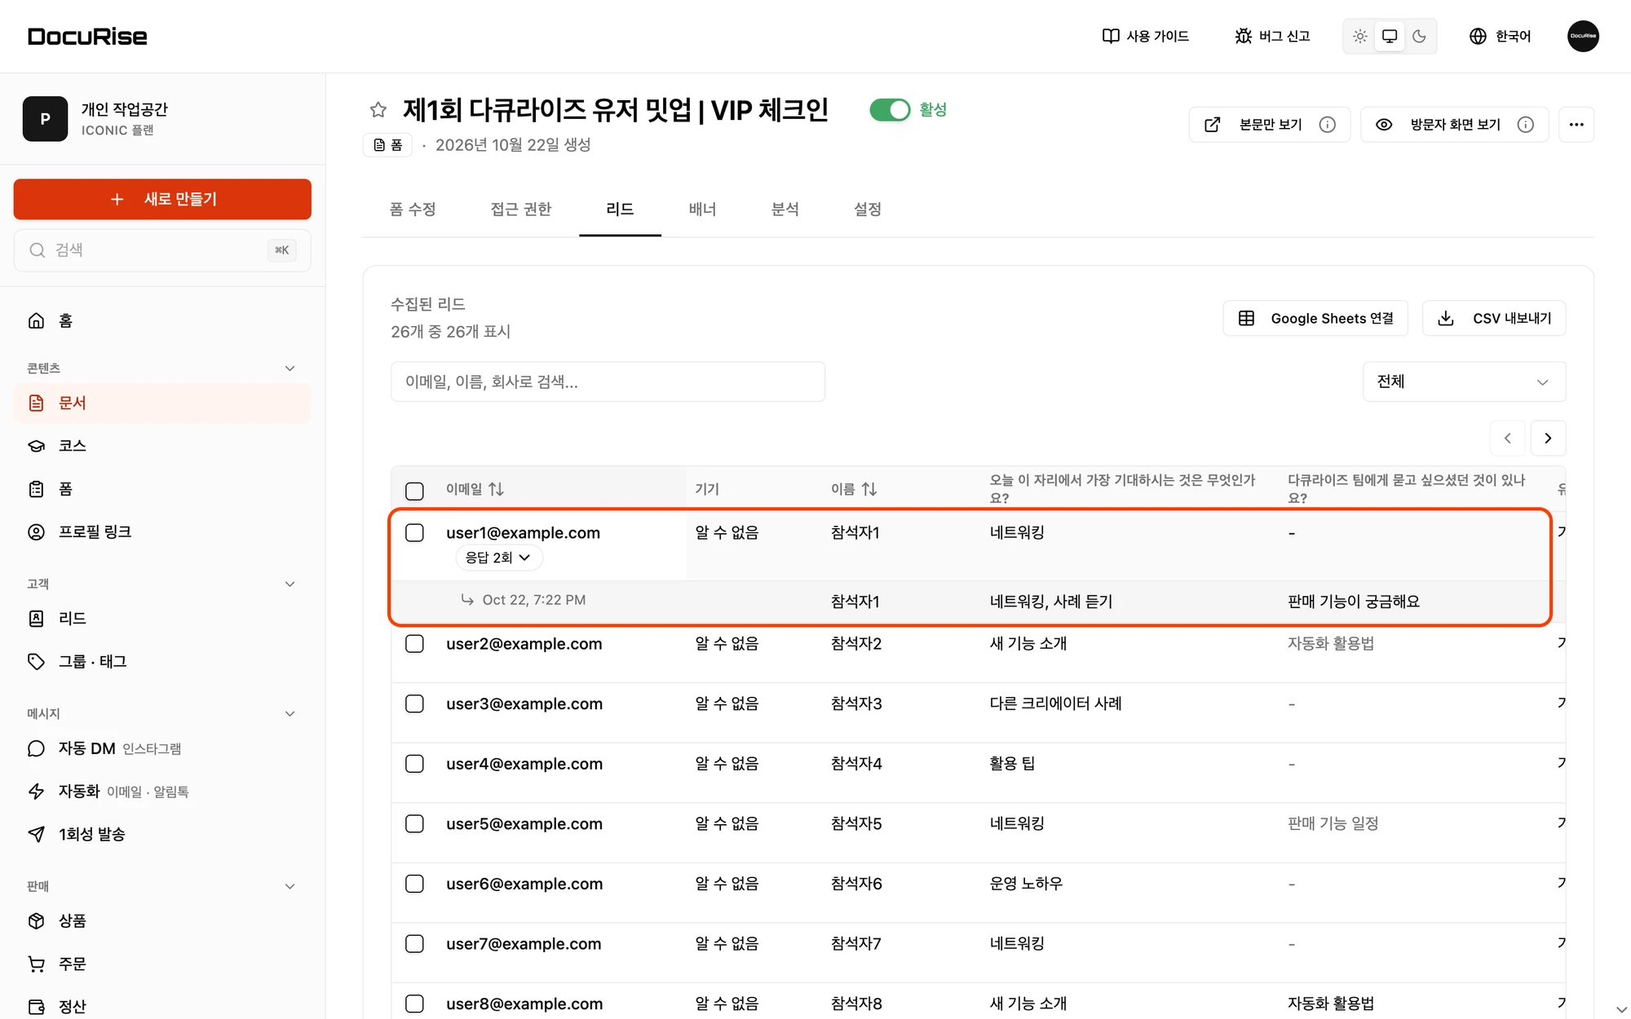This screenshot has height=1019, width=1631.
Task: Open 프로필 링크 in the sidebar
Action: (x=162, y=532)
